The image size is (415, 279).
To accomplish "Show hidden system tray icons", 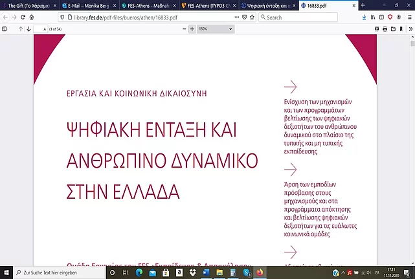I will [343, 273].
